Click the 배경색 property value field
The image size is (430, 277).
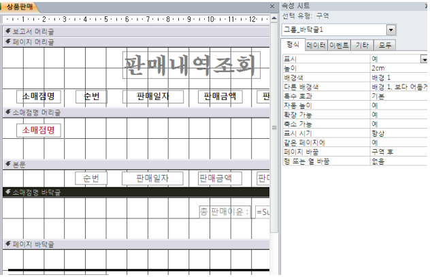[398, 78]
